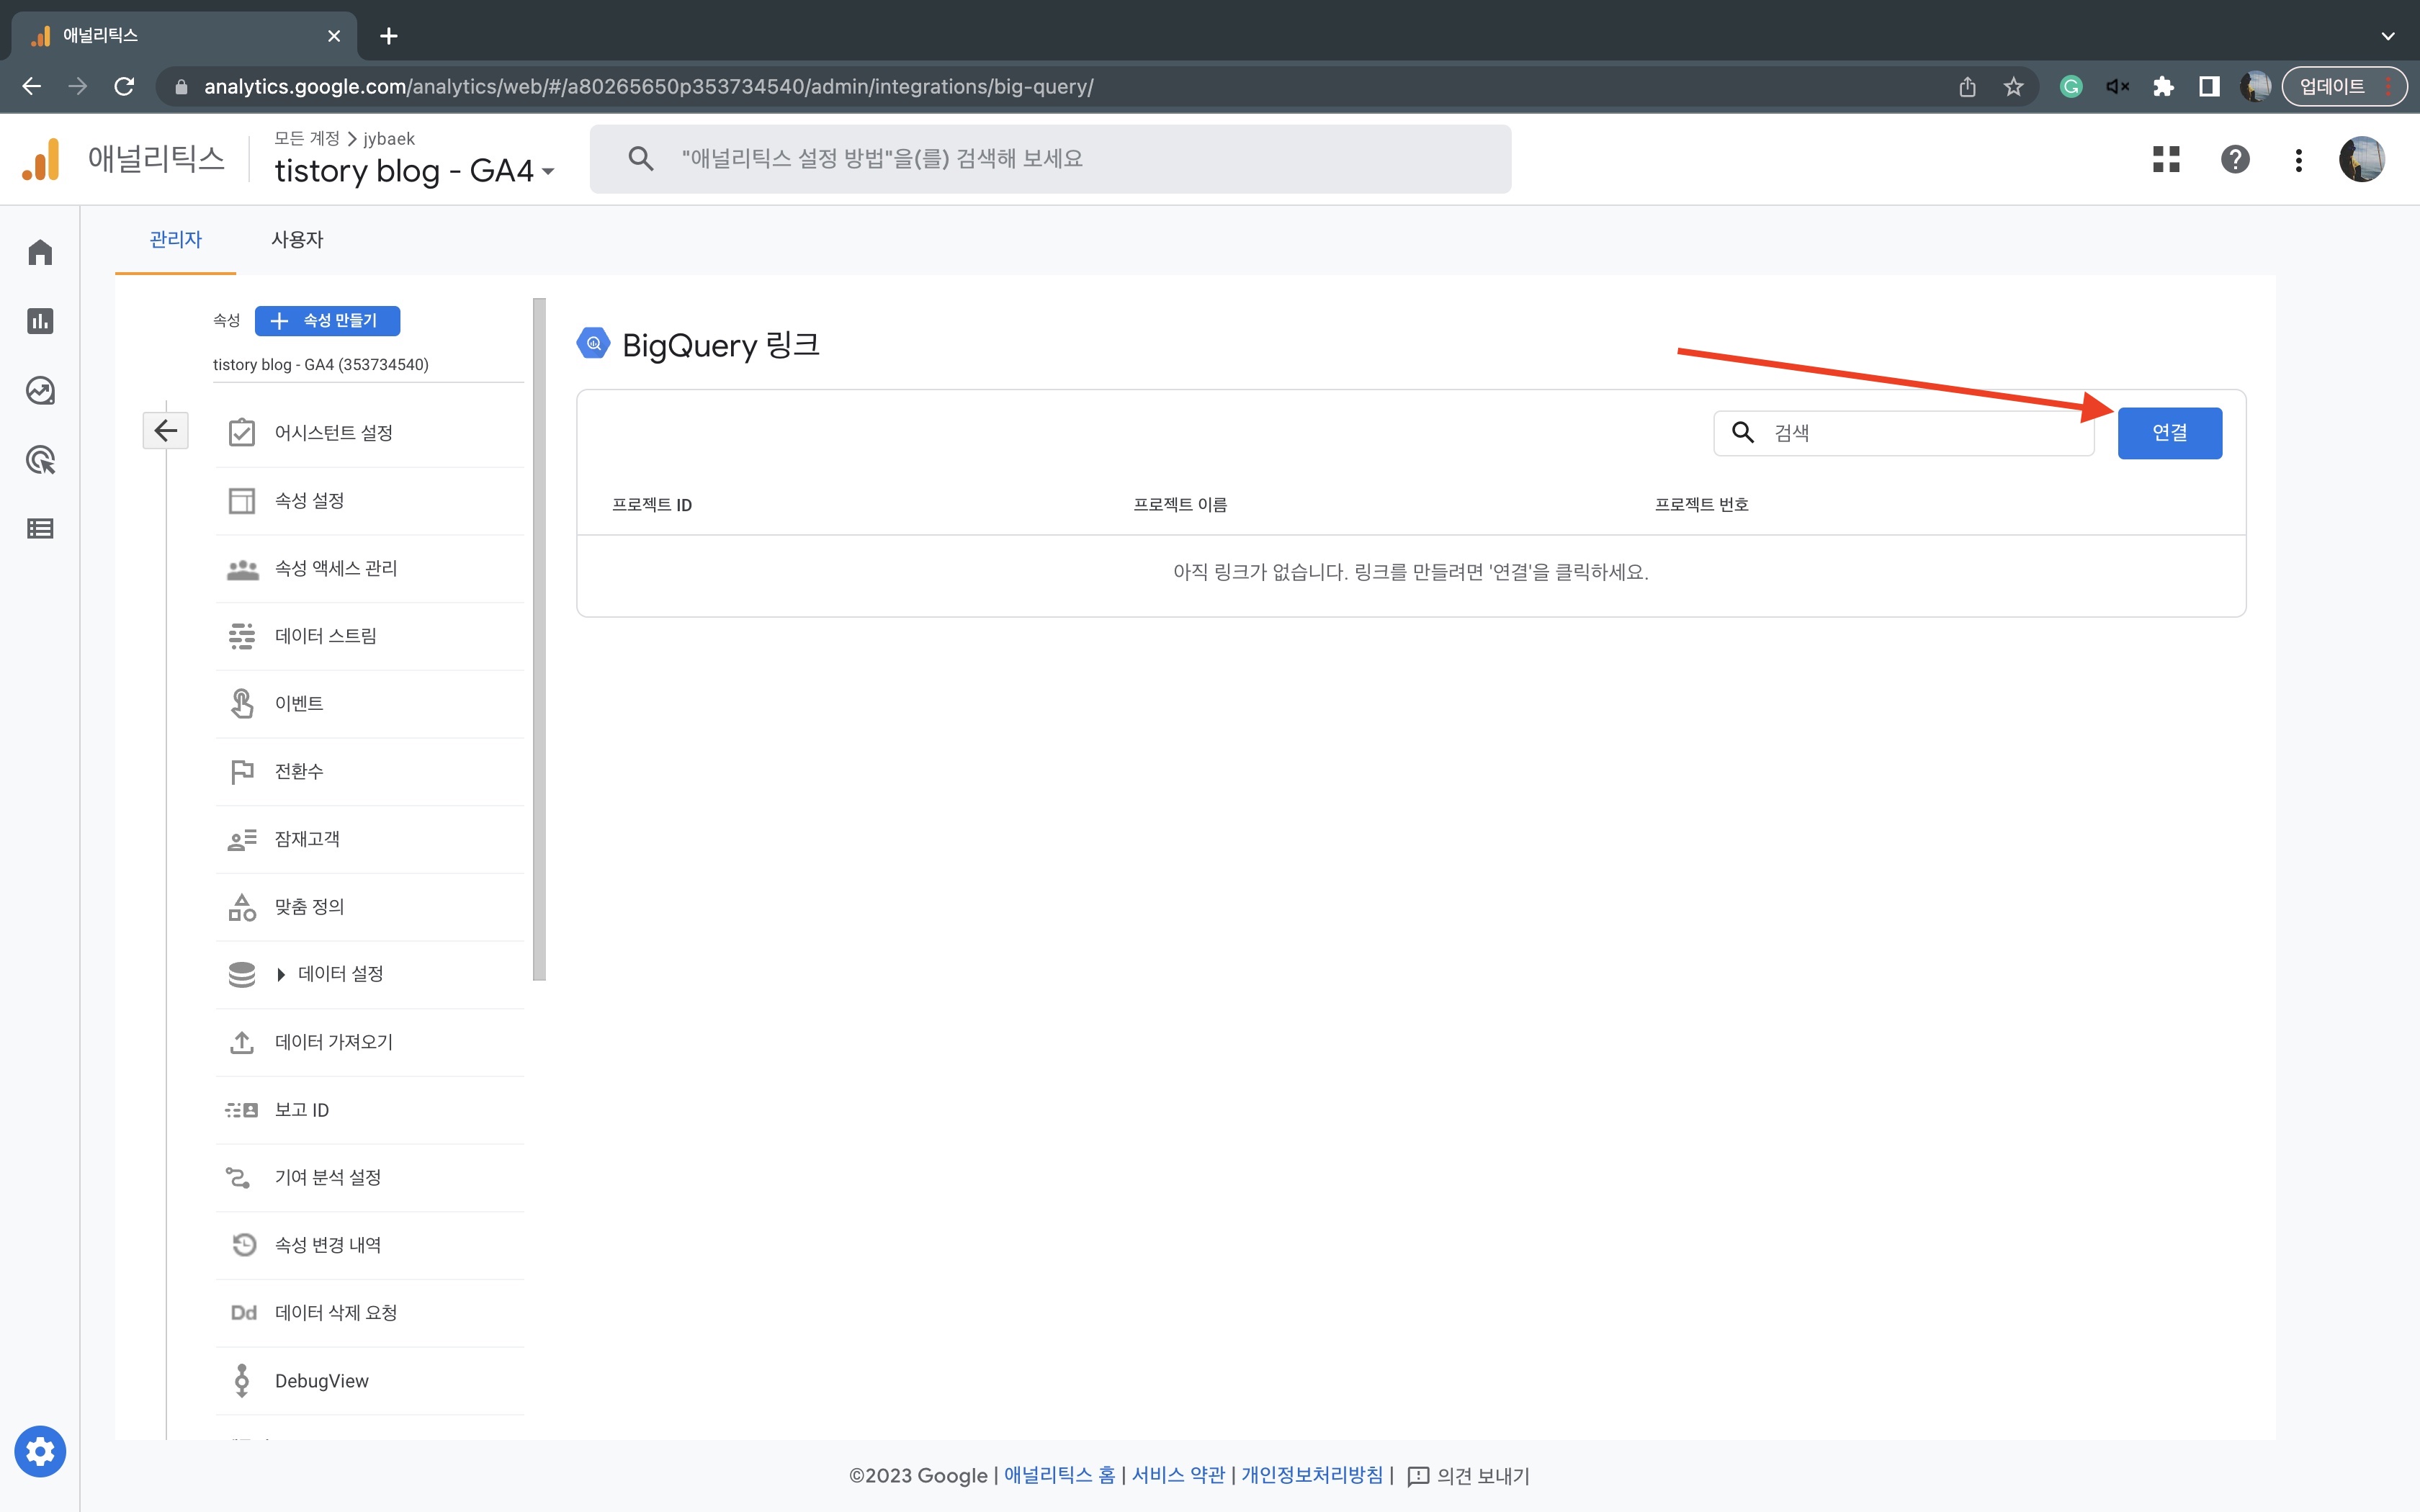Open the Advertising target icon
Viewport: 2420px width, 1512px height.
pyautogui.click(x=40, y=460)
